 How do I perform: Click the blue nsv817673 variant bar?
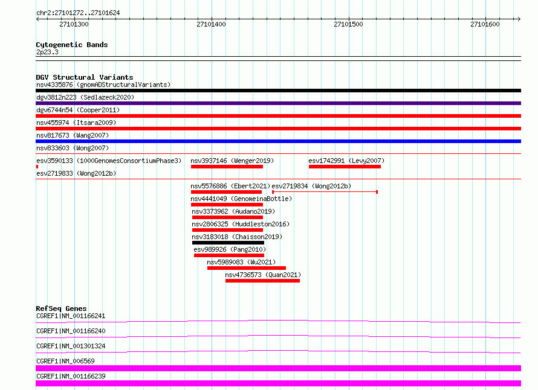click(278, 141)
